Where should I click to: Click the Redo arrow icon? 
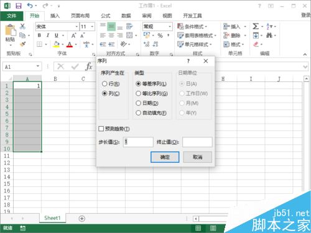tap(45, 6)
